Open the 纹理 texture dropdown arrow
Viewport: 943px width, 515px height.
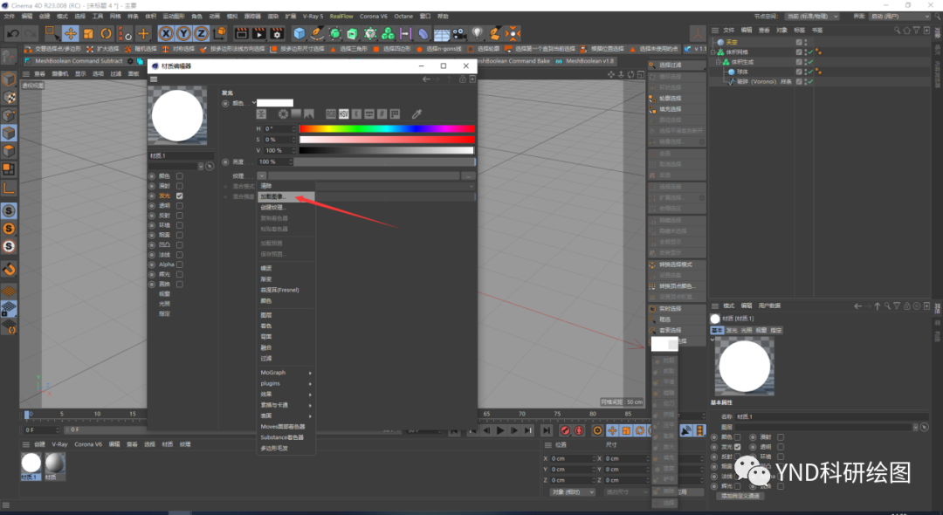[x=262, y=175]
